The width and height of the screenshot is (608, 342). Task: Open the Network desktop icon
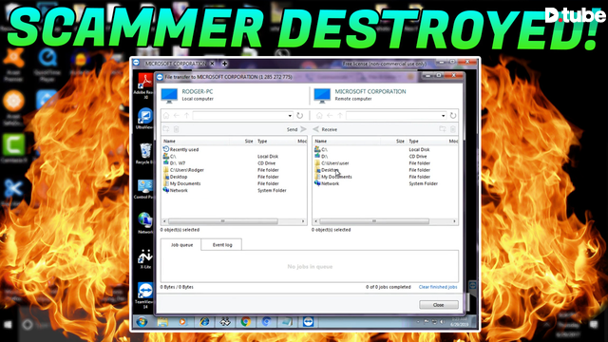pos(145,223)
